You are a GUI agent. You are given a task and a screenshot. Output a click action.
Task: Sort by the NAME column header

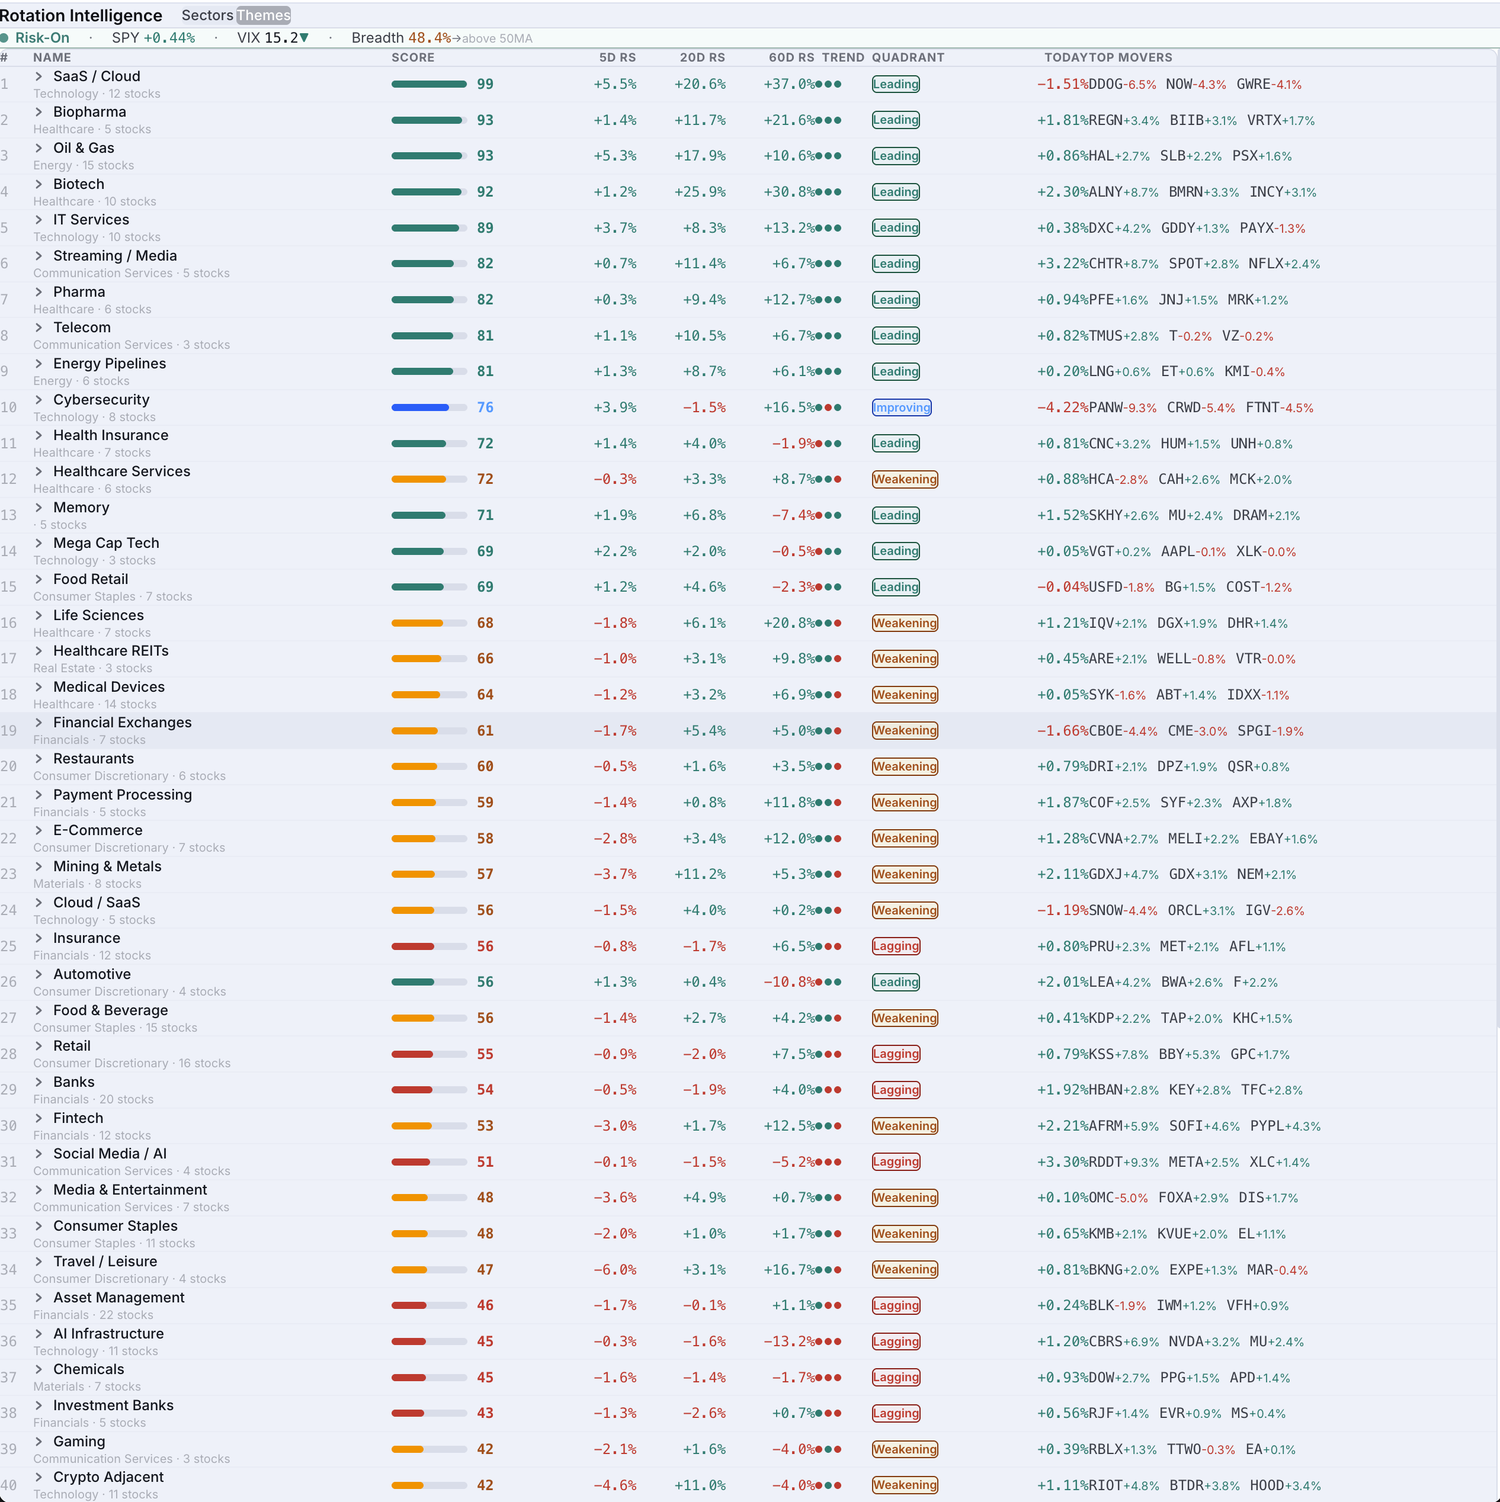point(52,57)
